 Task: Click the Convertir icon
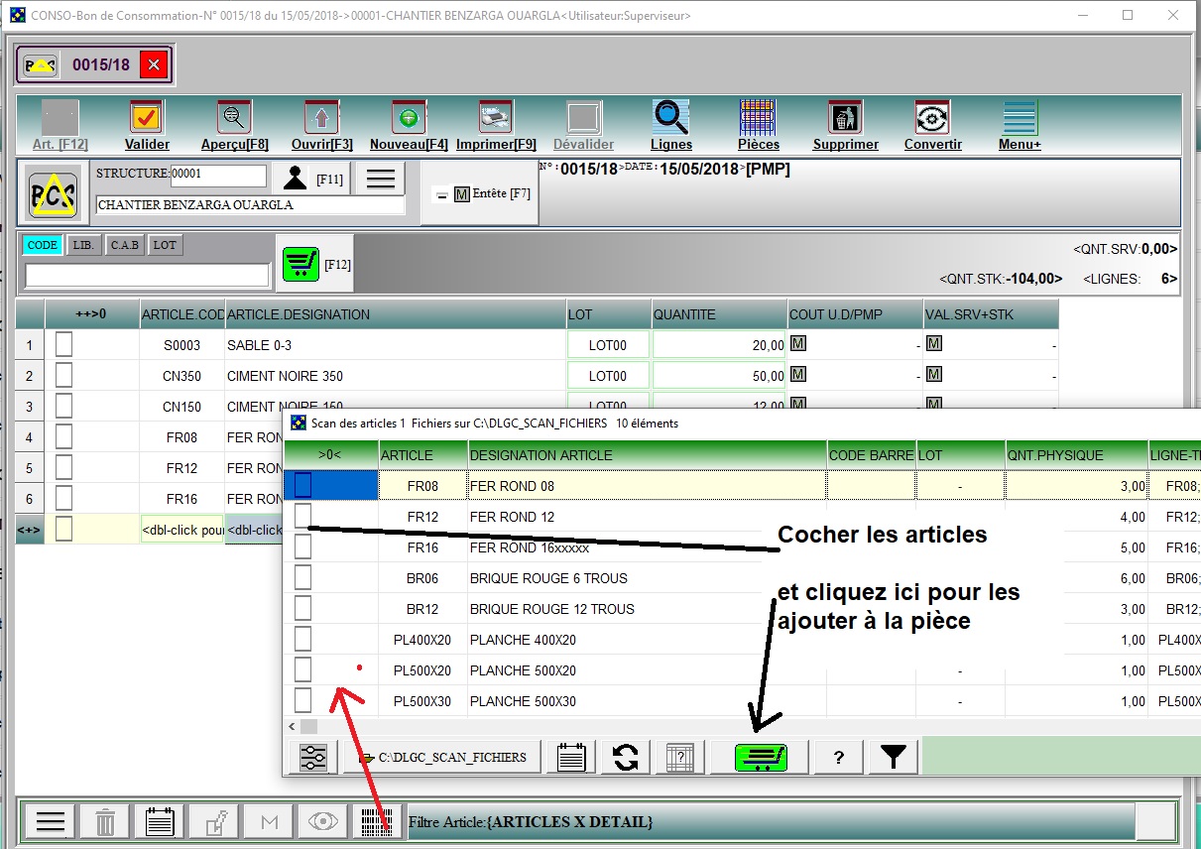(x=931, y=116)
